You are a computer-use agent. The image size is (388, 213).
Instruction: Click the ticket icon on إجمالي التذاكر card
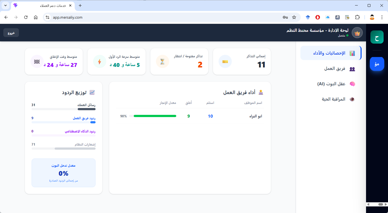click(225, 62)
